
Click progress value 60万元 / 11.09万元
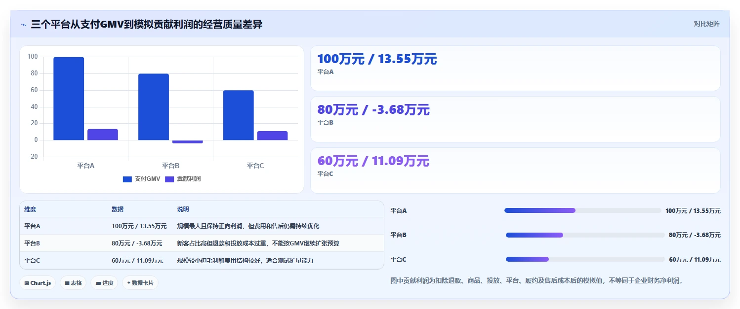[695, 260]
